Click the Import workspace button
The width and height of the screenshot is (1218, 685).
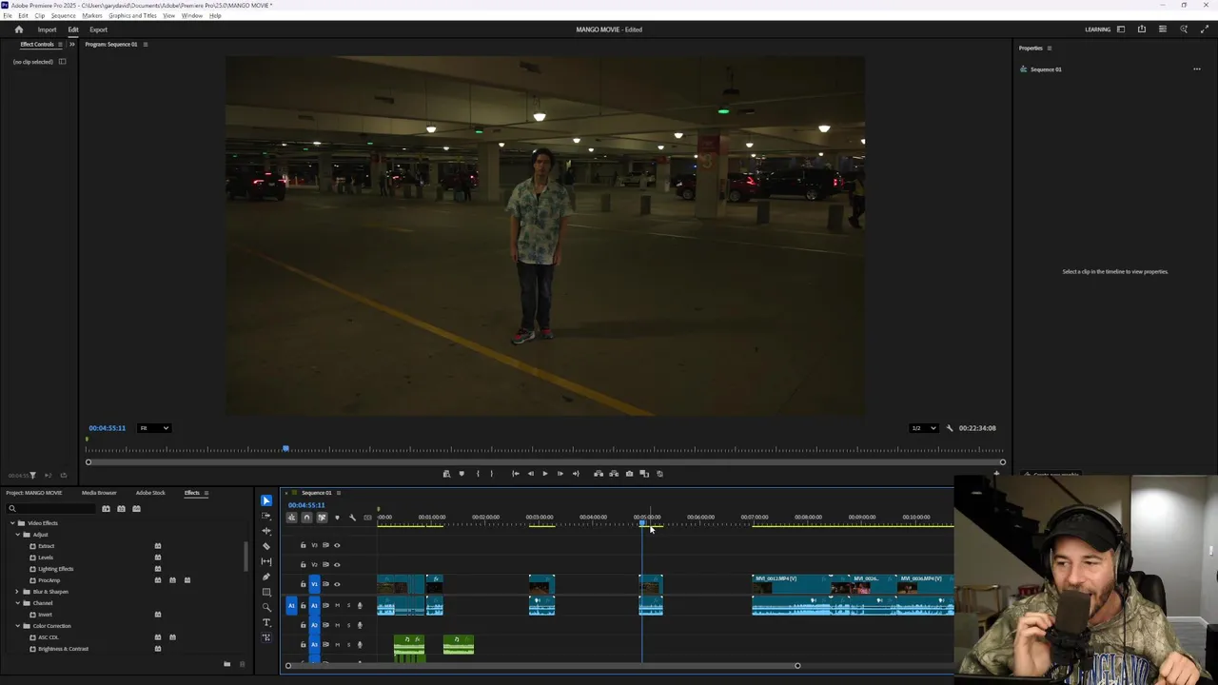point(47,29)
